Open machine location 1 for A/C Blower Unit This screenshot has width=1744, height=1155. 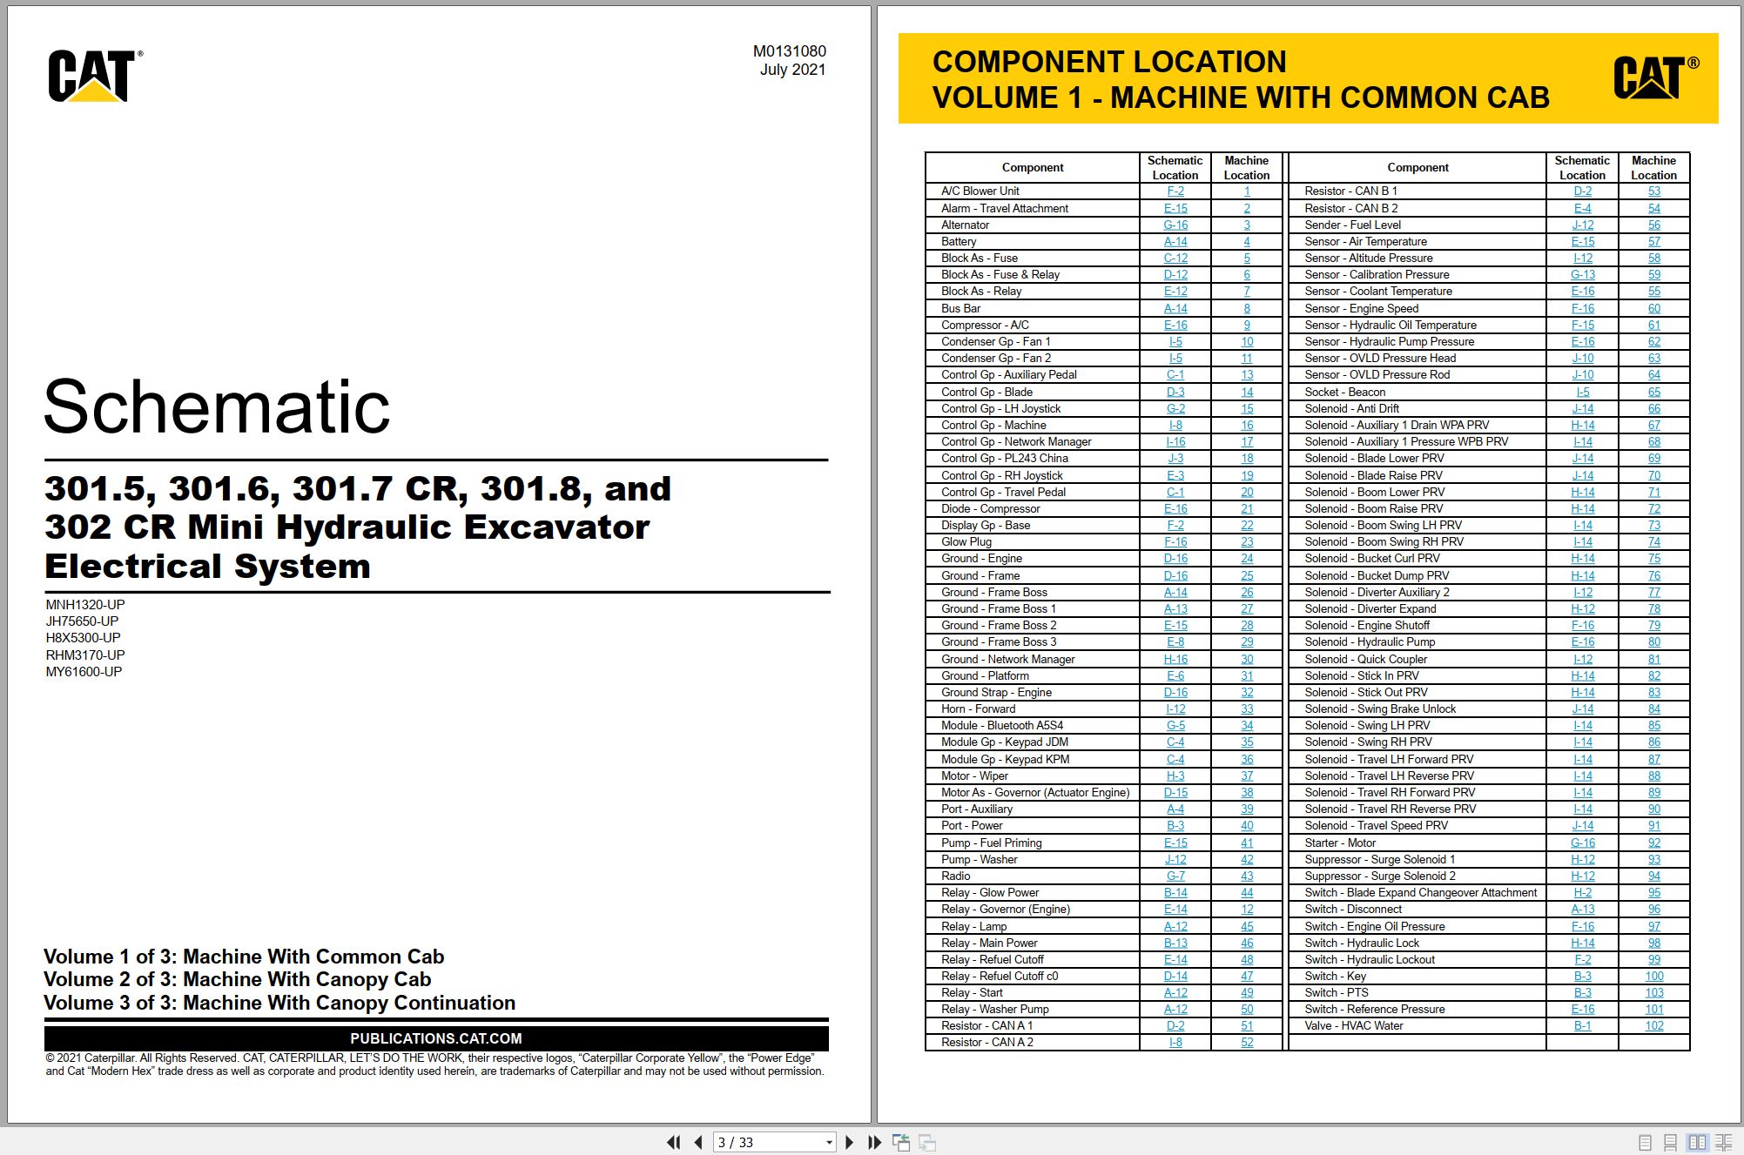pyautogui.click(x=1247, y=191)
